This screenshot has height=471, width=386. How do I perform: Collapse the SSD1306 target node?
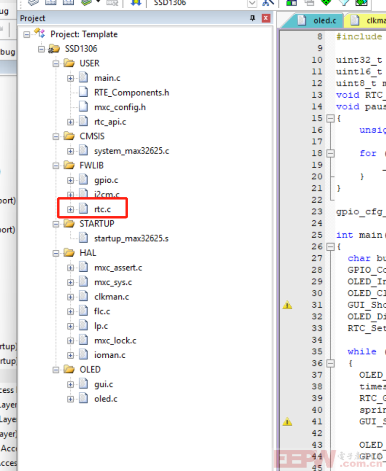coord(41,49)
